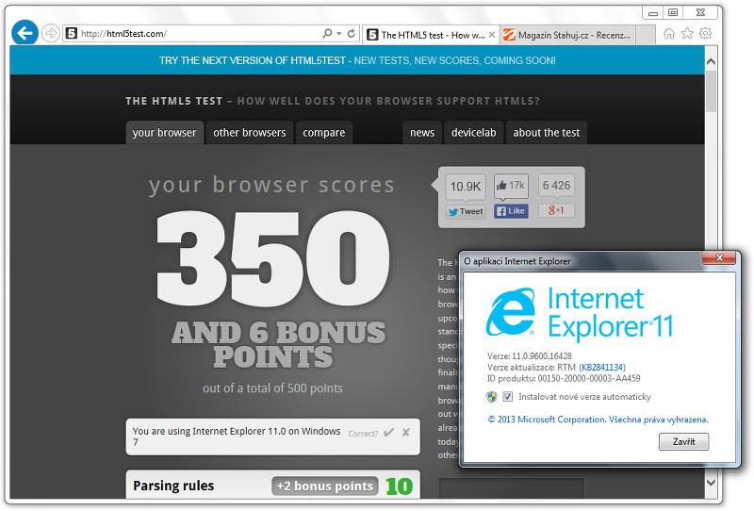Click the Home icon
754x511 pixels.
click(669, 33)
